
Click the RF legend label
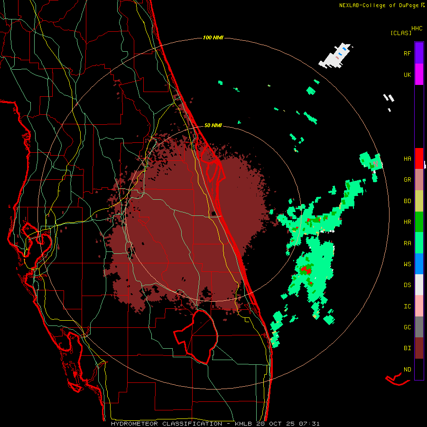407,53
